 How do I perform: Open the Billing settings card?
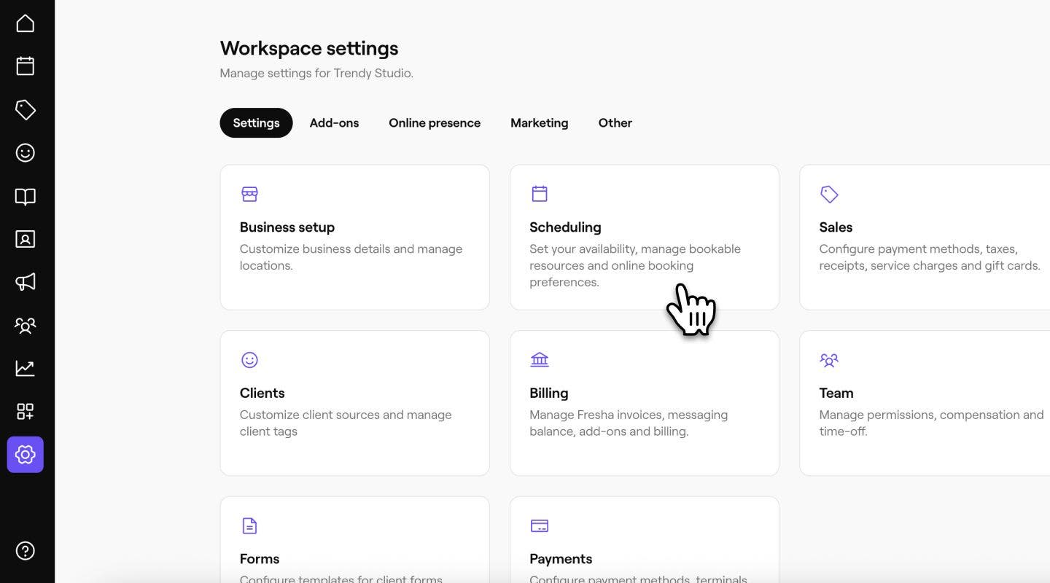645,403
